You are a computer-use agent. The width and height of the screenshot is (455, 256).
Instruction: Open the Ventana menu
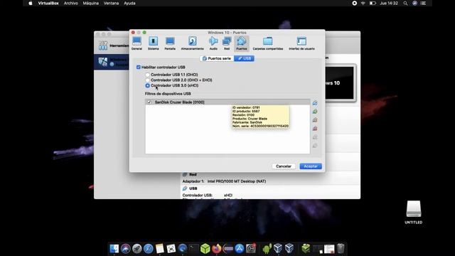point(111,3)
